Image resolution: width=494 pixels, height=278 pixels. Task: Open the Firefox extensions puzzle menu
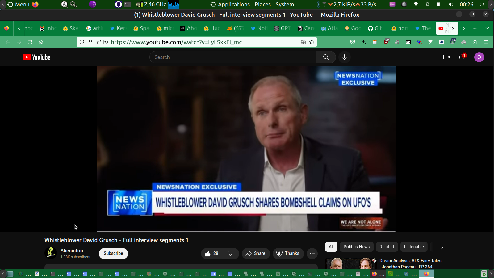tap(475, 42)
